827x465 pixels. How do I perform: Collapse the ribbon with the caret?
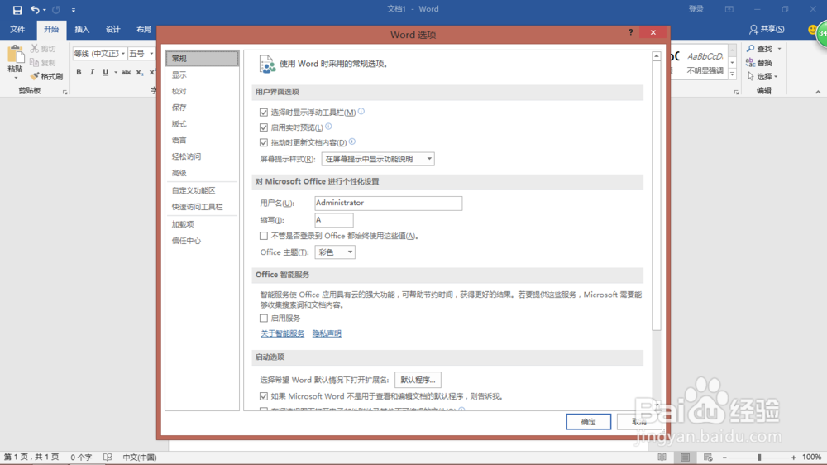point(818,92)
